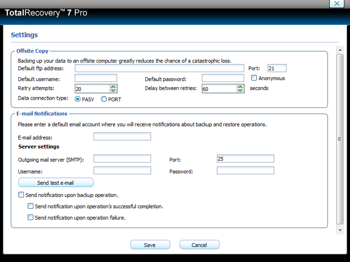The width and height of the screenshot is (350, 262).
Task: Close the TotalRecovery settings window
Action: click(x=337, y=3)
